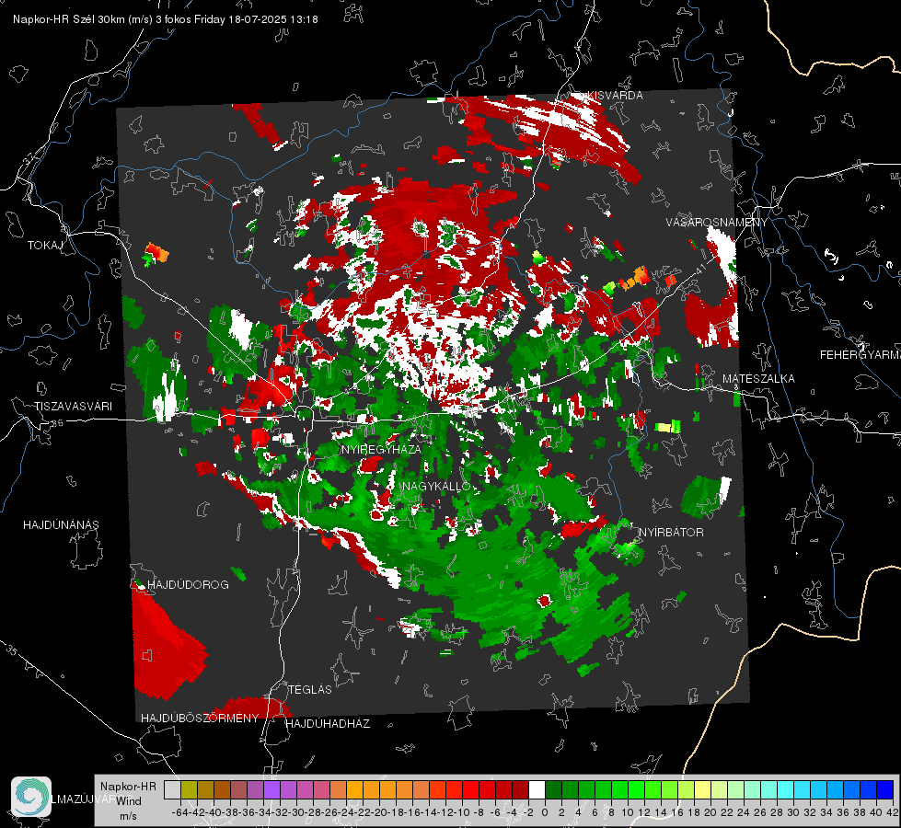Click the VÁSÁROSNAMÉNY city label
The height and width of the screenshot is (828, 901).
pyautogui.click(x=717, y=223)
